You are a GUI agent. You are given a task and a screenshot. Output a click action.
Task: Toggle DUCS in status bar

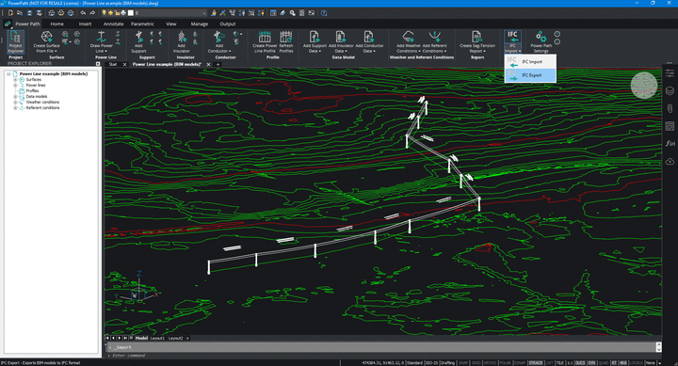tap(580, 363)
